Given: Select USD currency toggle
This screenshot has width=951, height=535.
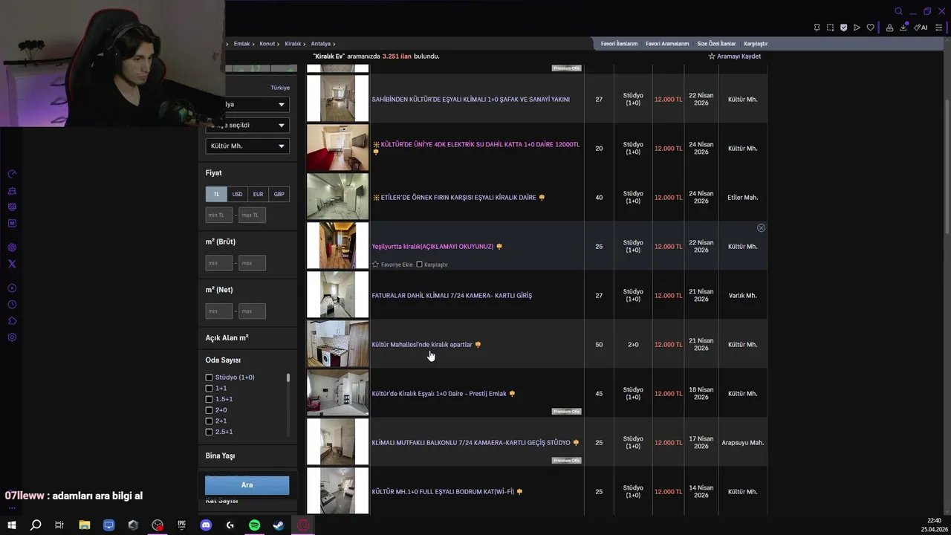Looking at the screenshot, I should pyautogui.click(x=237, y=195).
